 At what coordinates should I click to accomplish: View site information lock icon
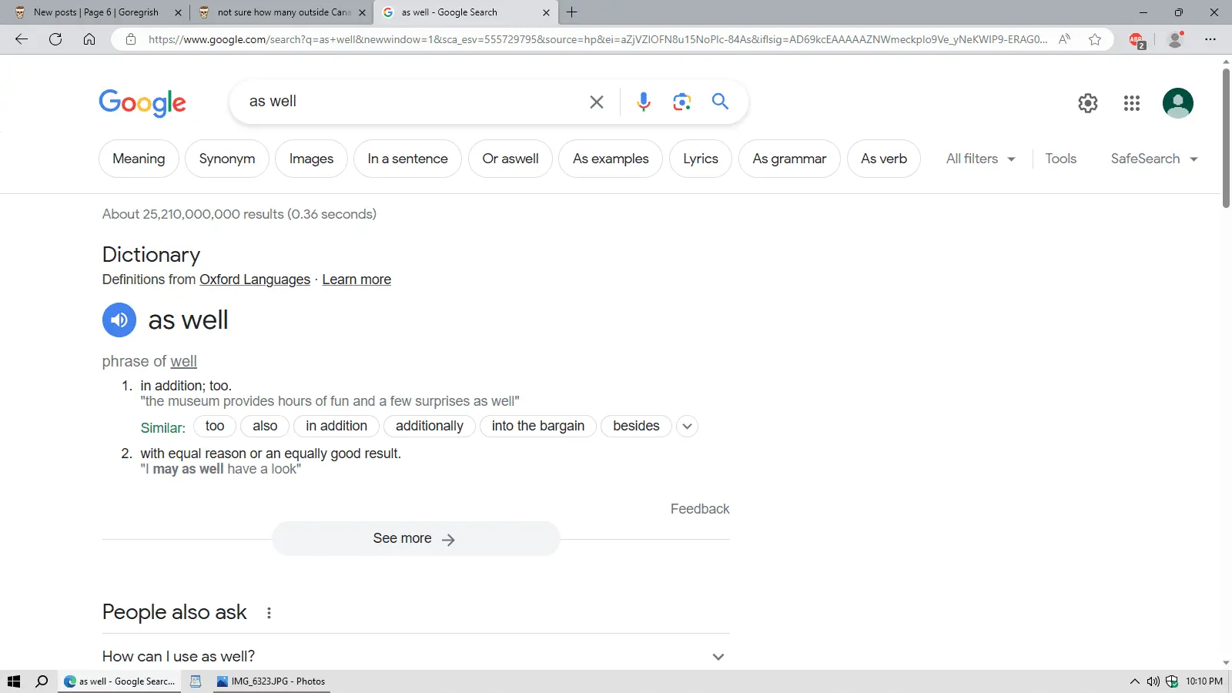pos(131,39)
